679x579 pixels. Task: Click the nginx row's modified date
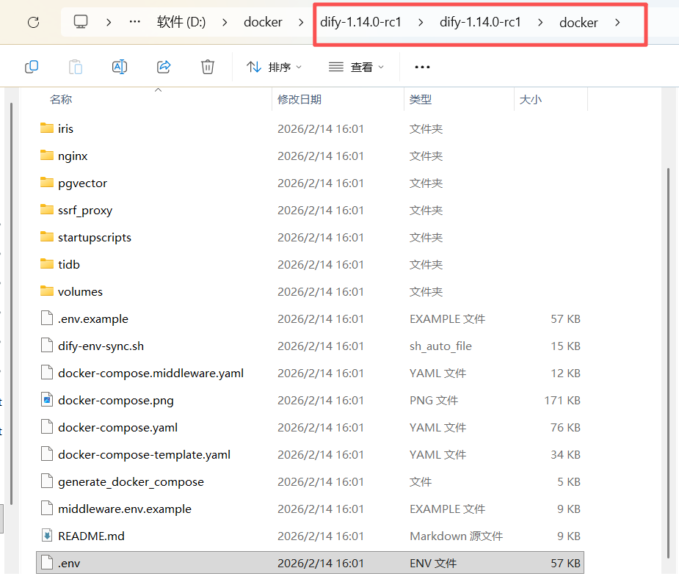coord(321,156)
